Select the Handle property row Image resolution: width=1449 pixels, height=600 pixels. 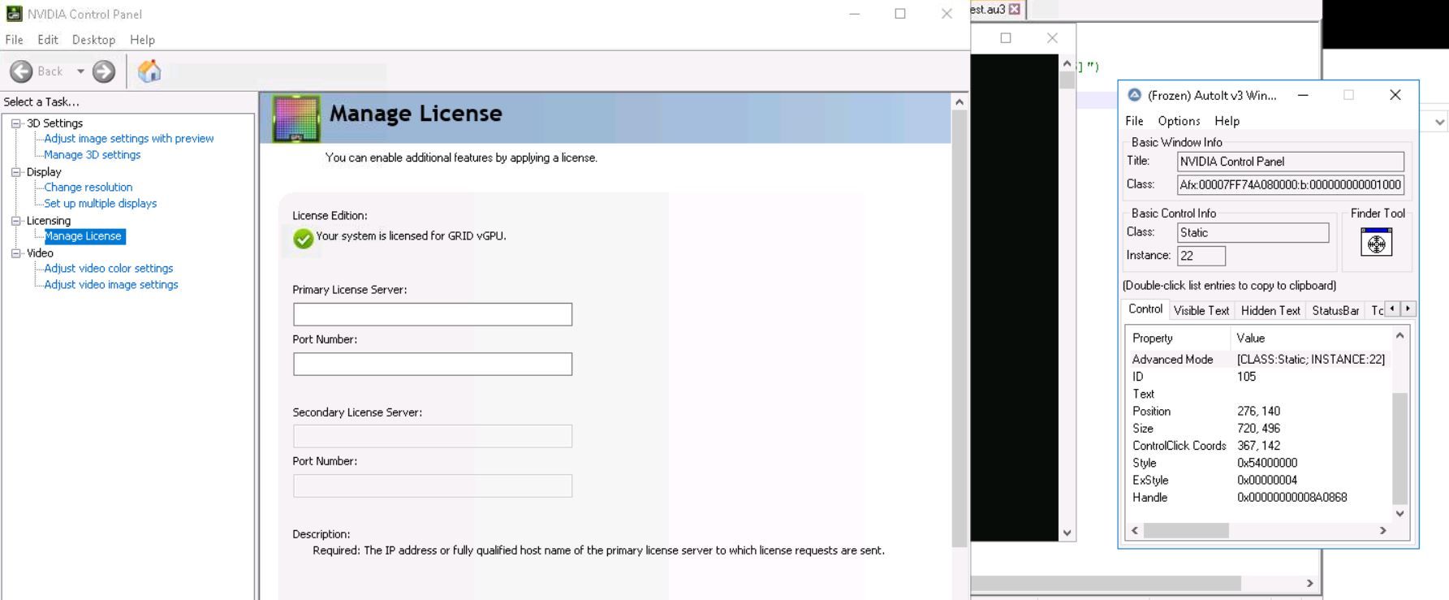pos(1259,498)
